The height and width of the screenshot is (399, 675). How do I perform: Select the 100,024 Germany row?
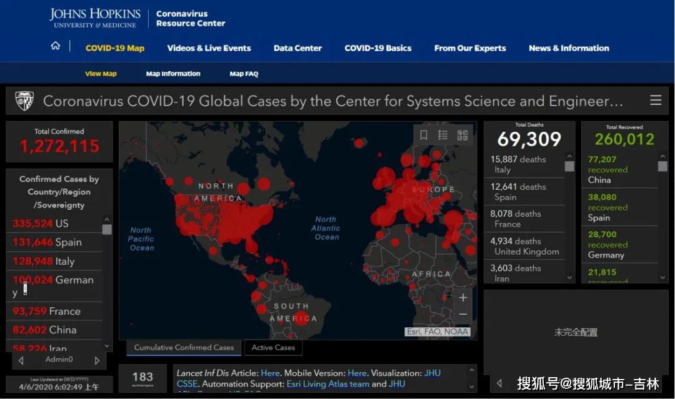(x=54, y=286)
